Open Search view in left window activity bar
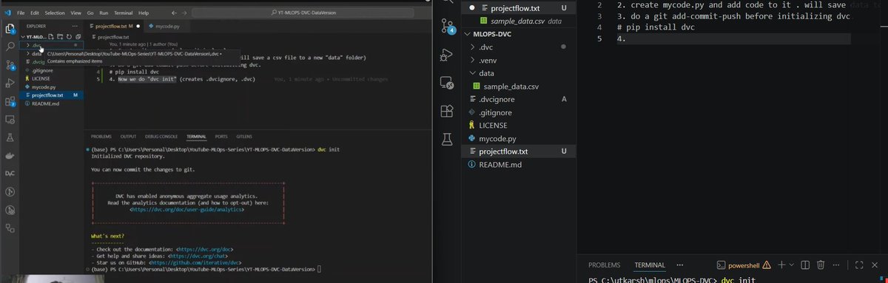The height and width of the screenshot is (283, 888). tap(10, 47)
